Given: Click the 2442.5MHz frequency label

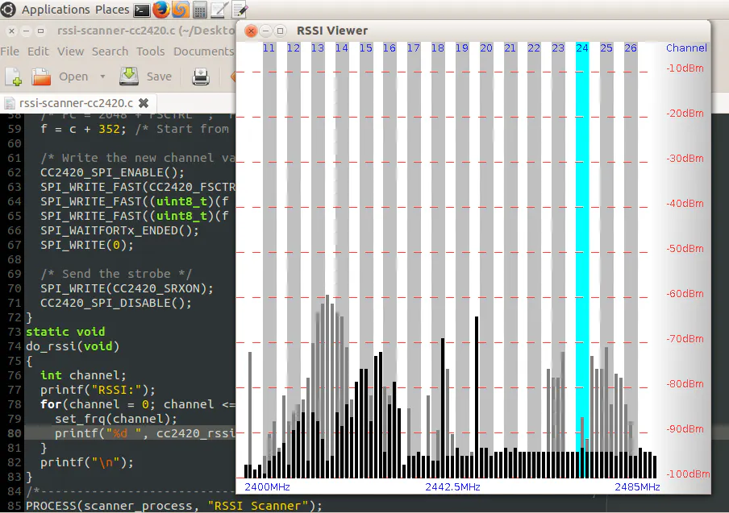Looking at the screenshot, I should 452,487.
